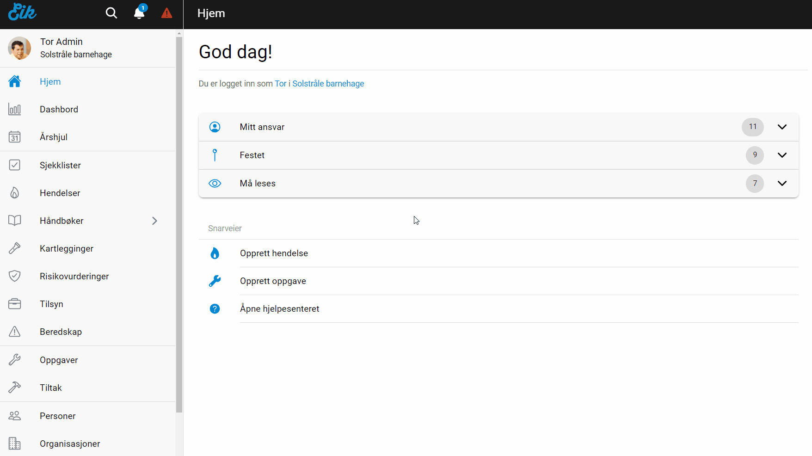The height and width of the screenshot is (456, 812).
Task: Click the Solstråle barnehage link
Action: (328, 84)
